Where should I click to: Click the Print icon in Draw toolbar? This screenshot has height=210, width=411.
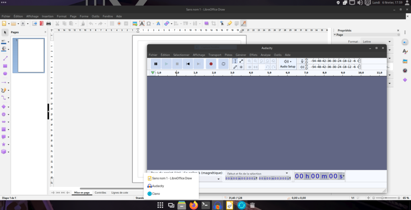point(49,24)
